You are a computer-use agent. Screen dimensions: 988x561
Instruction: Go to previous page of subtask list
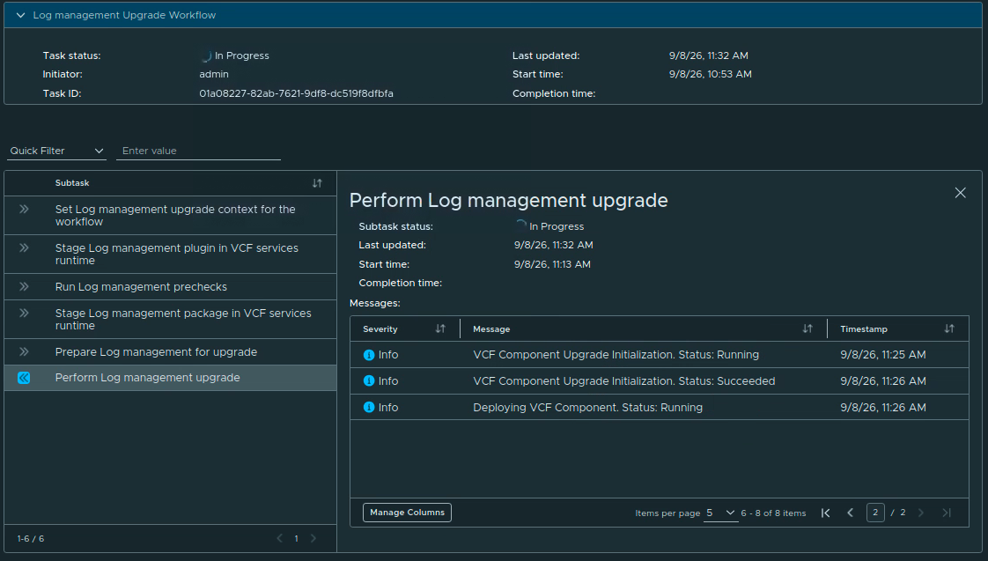point(280,538)
